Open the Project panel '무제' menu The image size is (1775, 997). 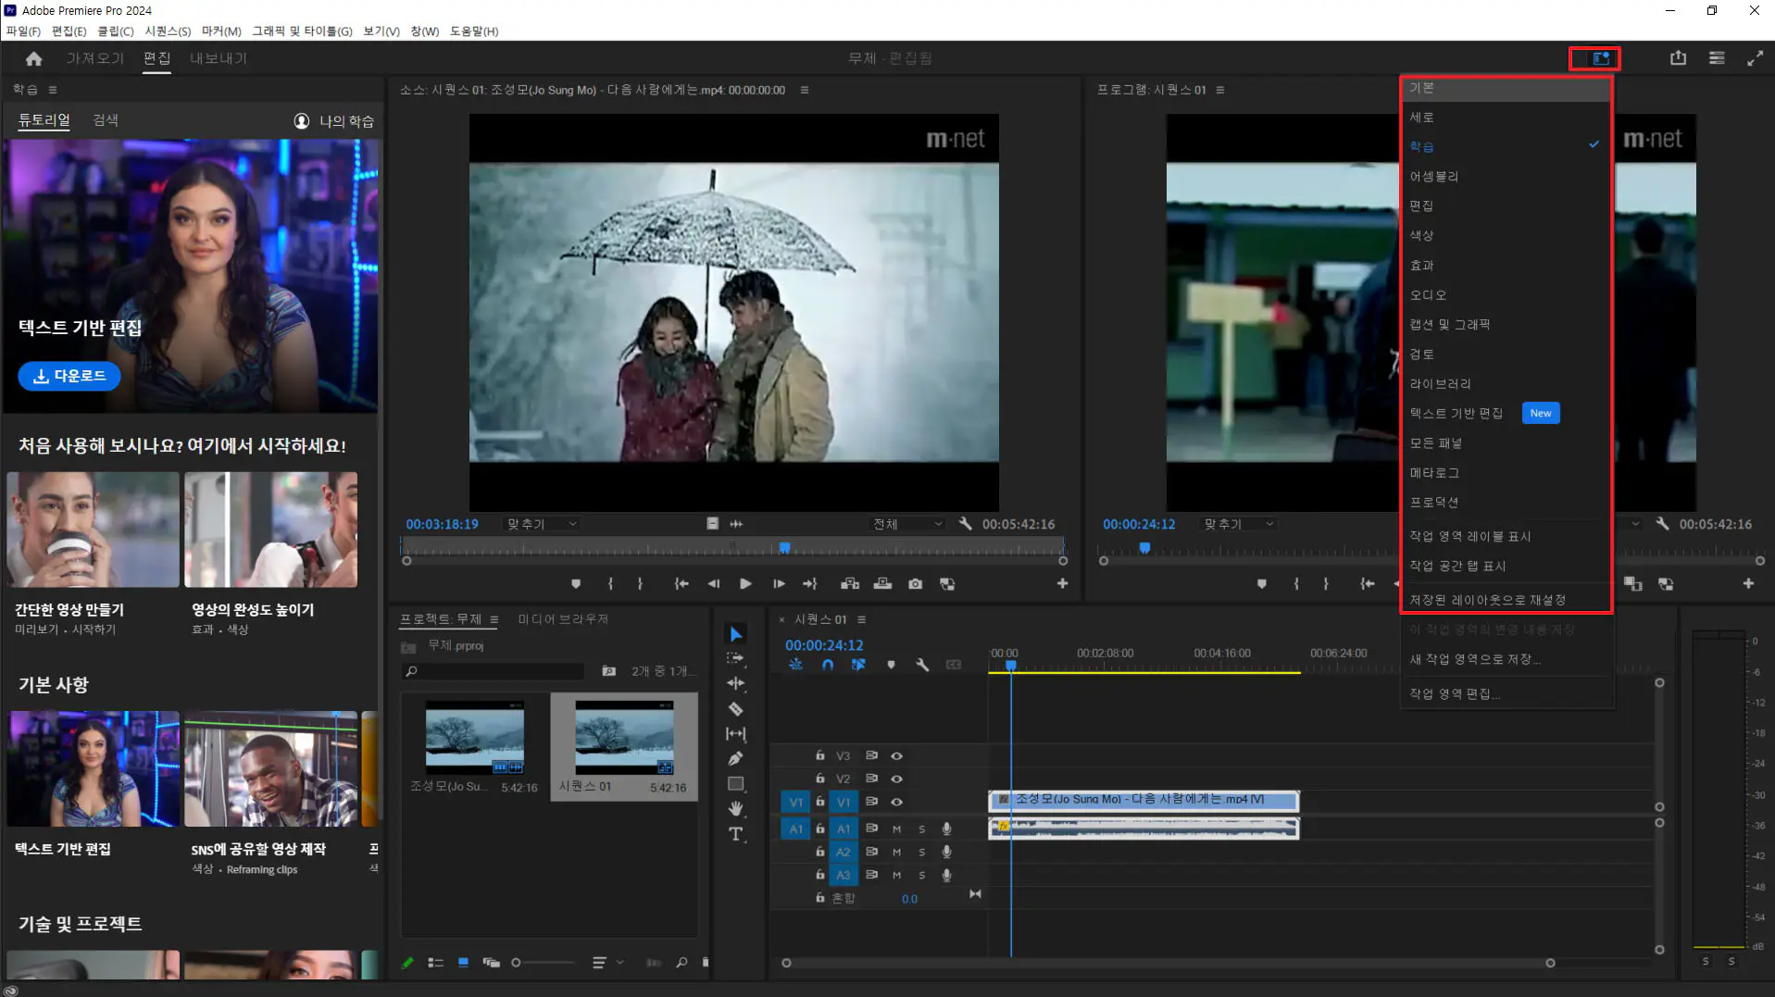coord(494,619)
